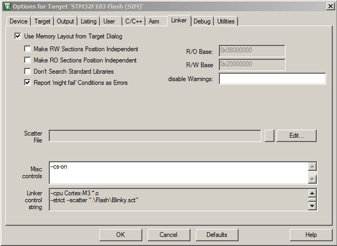Image resolution: width=337 pixels, height=246 pixels.
Task: Enable Make RO Sections Position Independent
Action: [28, 60]
